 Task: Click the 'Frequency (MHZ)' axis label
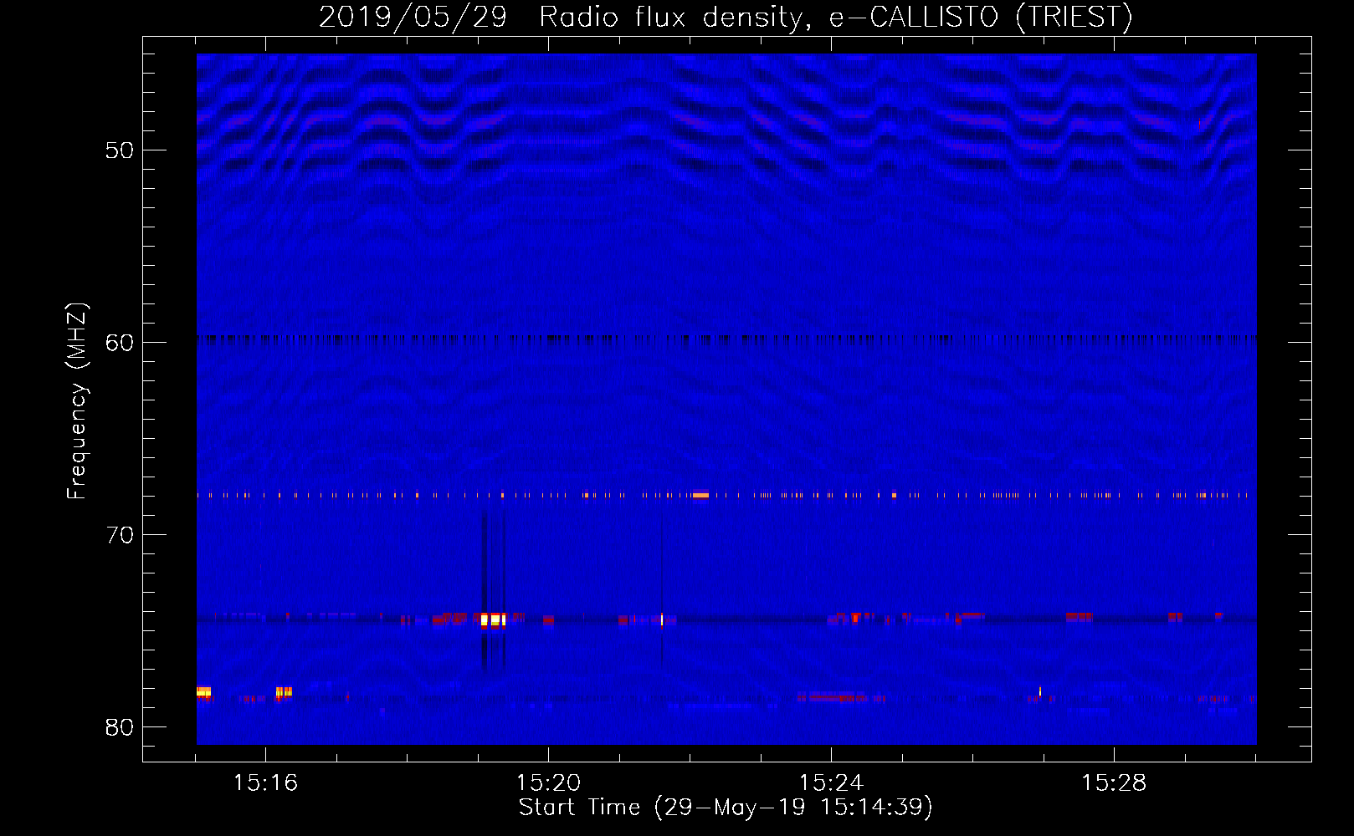[x=77, y=401]
